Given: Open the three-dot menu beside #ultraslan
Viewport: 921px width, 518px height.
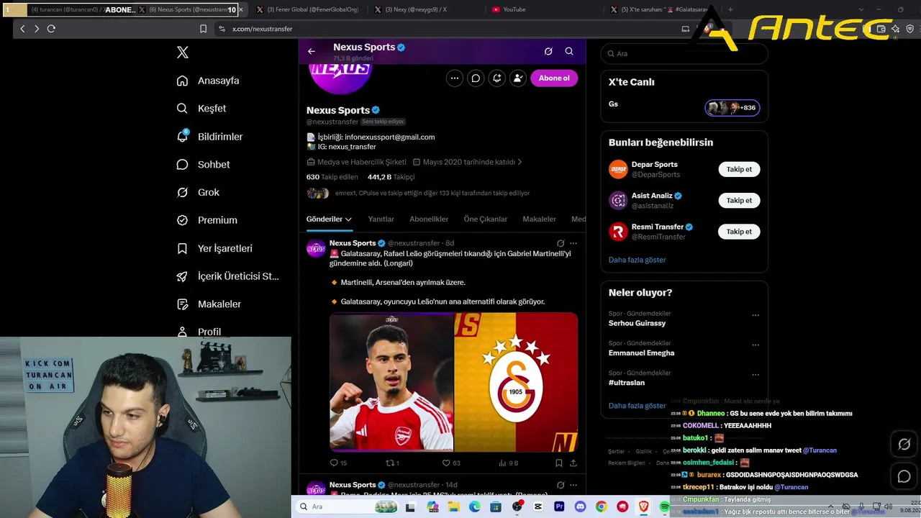Looking at the screenshot, I should (756, 375).
